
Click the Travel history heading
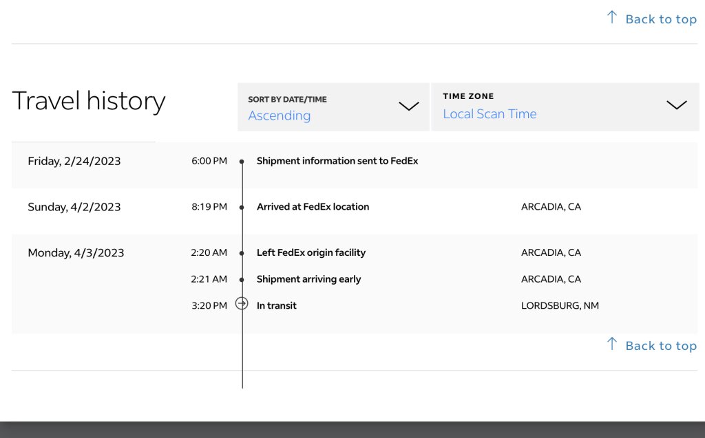pyautogui.click(x=89, y=101)
